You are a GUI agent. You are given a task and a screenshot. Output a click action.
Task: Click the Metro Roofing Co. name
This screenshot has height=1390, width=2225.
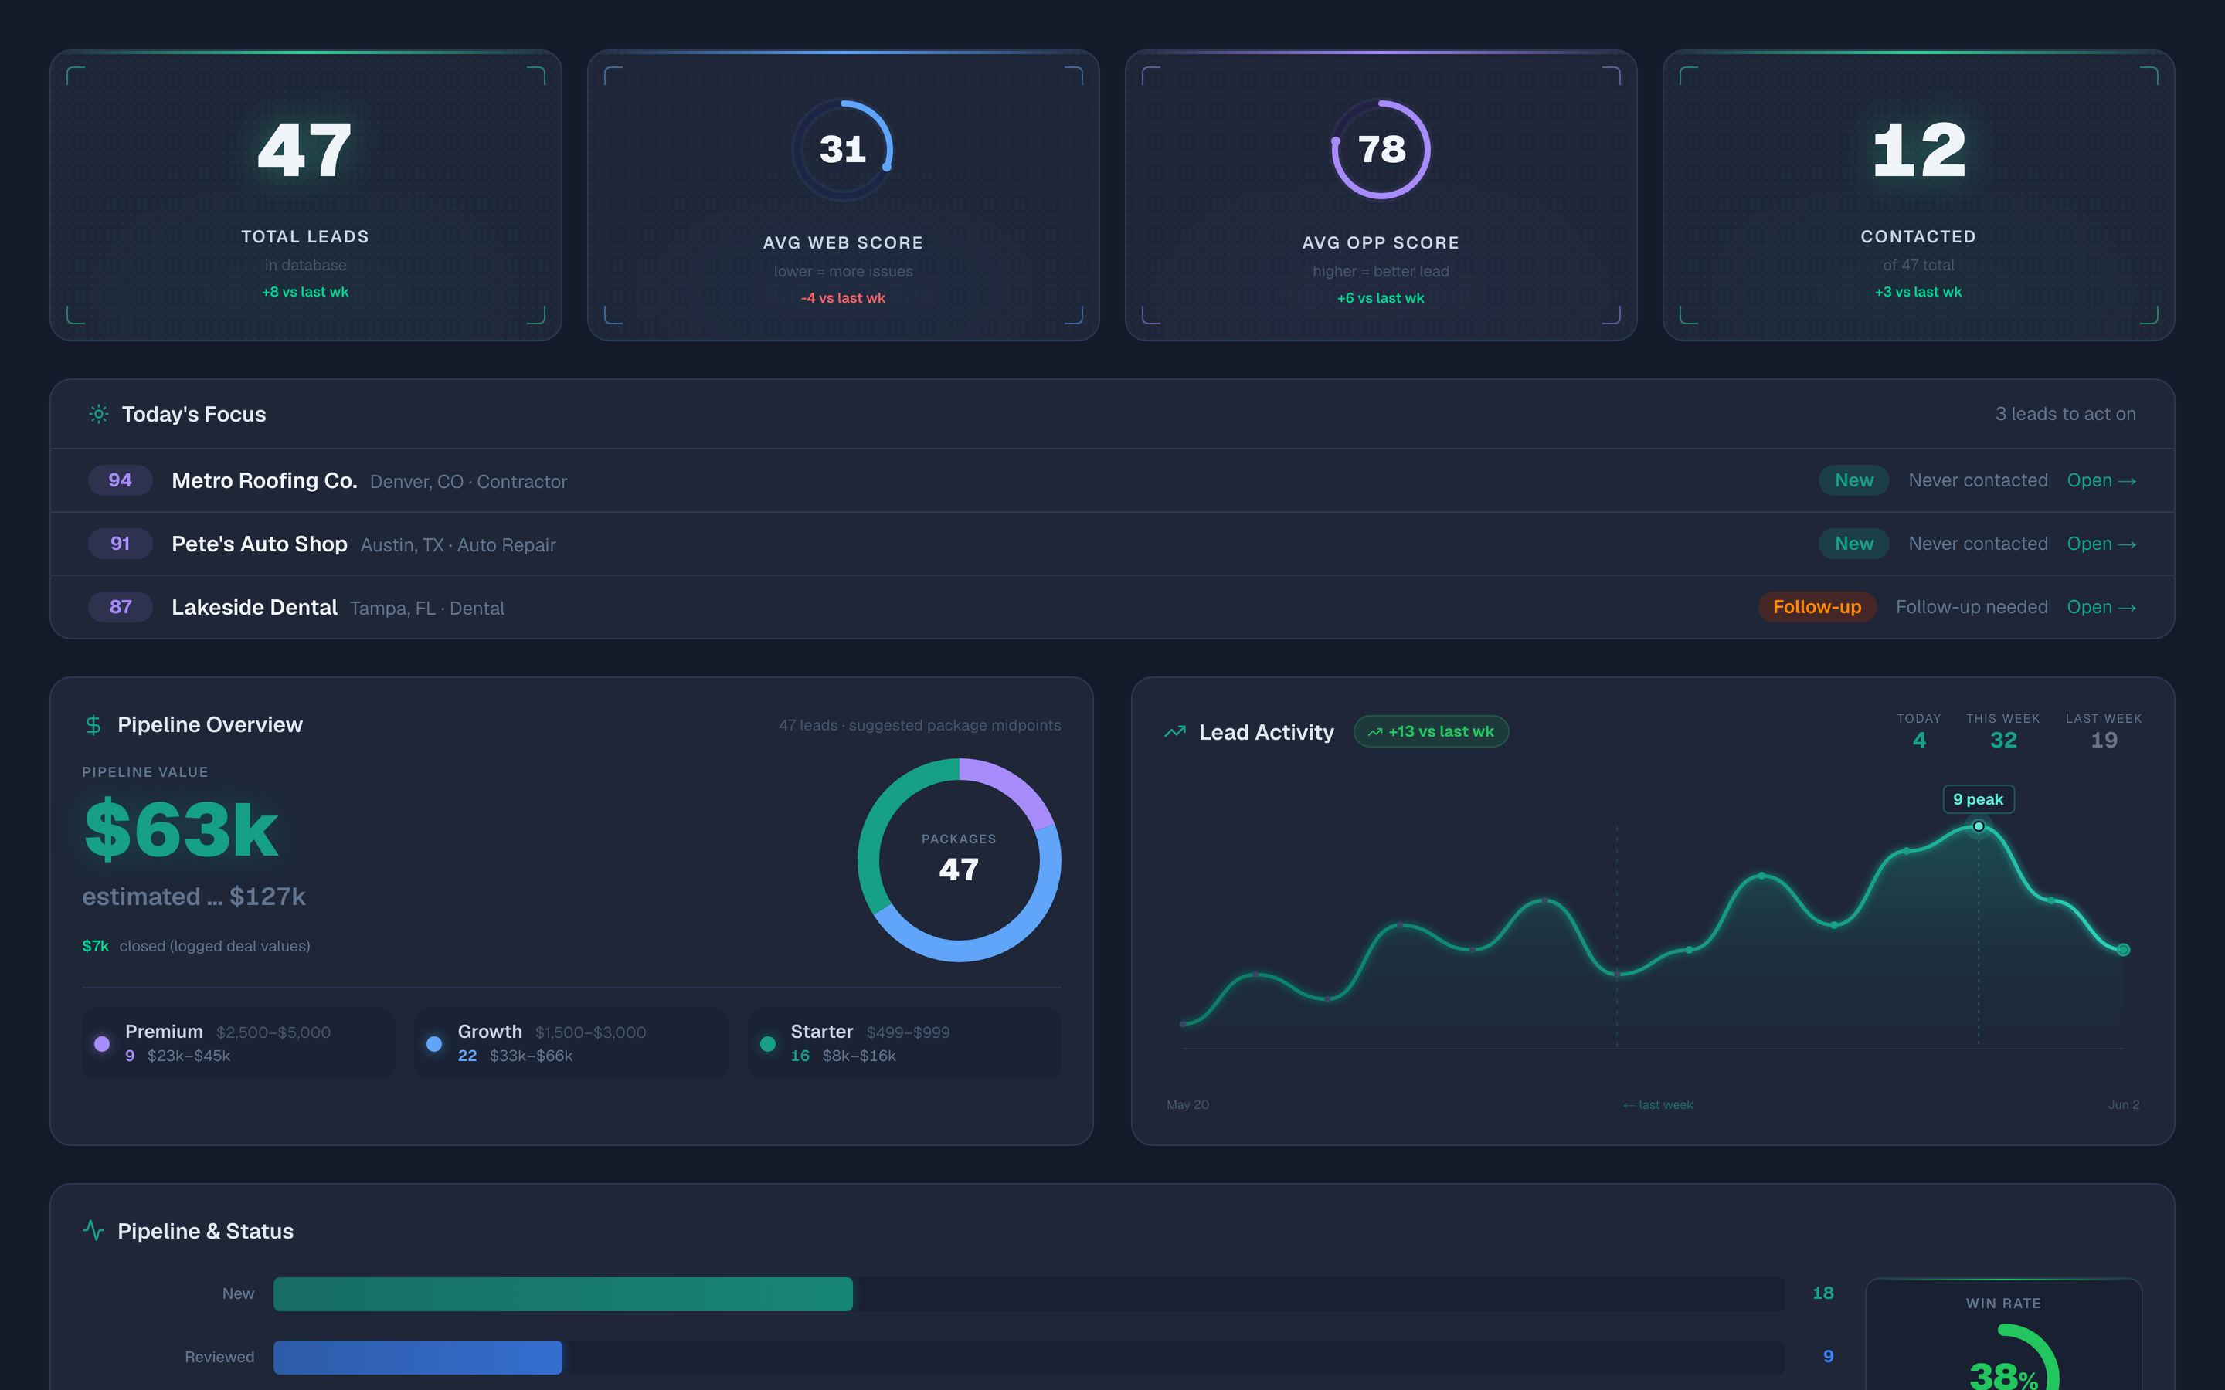click(264, 481)
